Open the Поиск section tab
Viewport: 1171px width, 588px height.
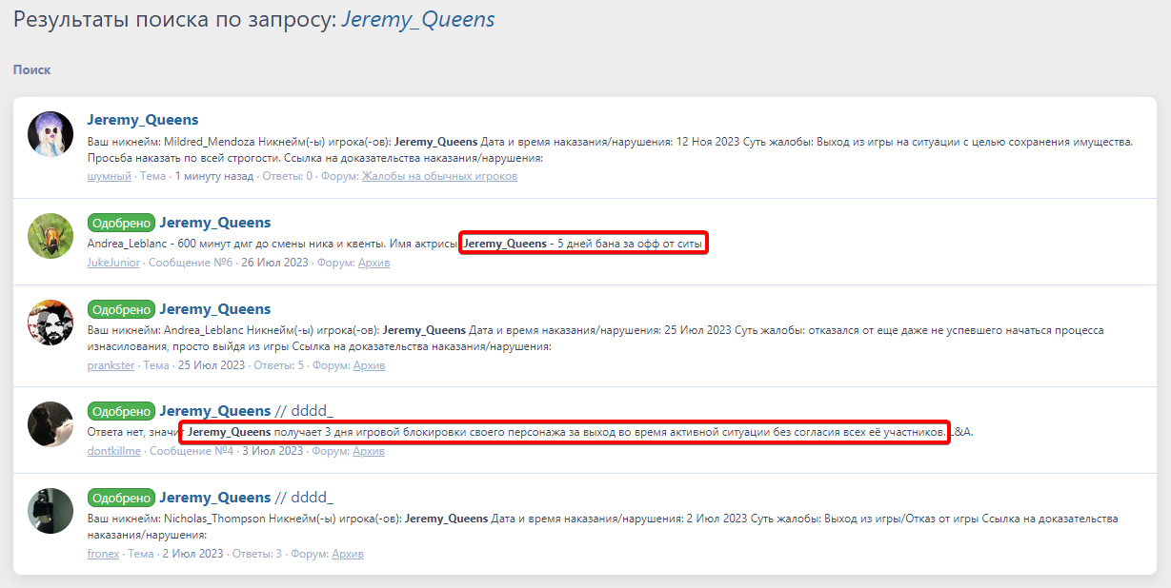(31, 69)
